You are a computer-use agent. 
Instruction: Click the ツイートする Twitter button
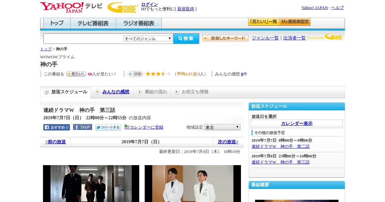tap(108, 127)
